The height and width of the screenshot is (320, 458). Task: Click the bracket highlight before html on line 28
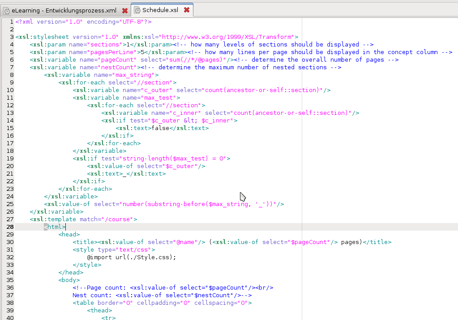46,227
